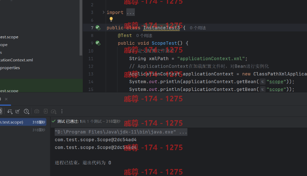Open the test history clock icon
307x176 pixels.
pyautogui.click(x=27, y=111)
